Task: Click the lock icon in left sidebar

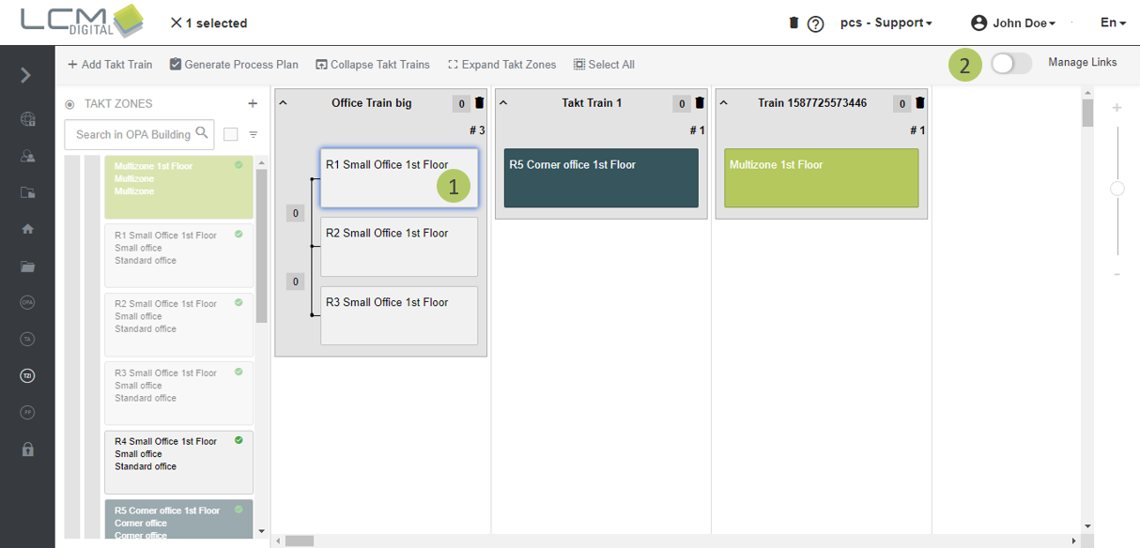Action: pyautogui.click(x=27, y=449)
